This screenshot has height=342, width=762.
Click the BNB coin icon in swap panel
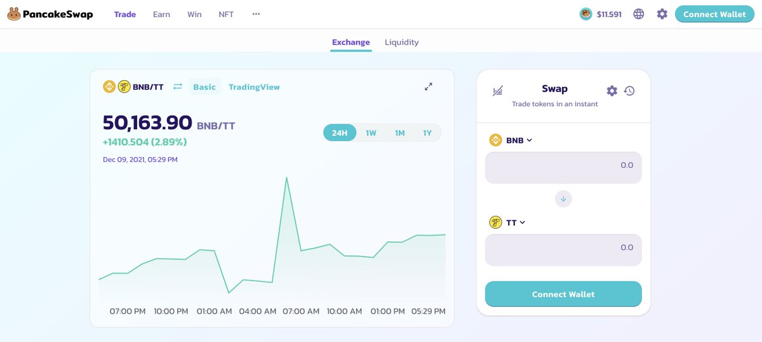(495, 140)
